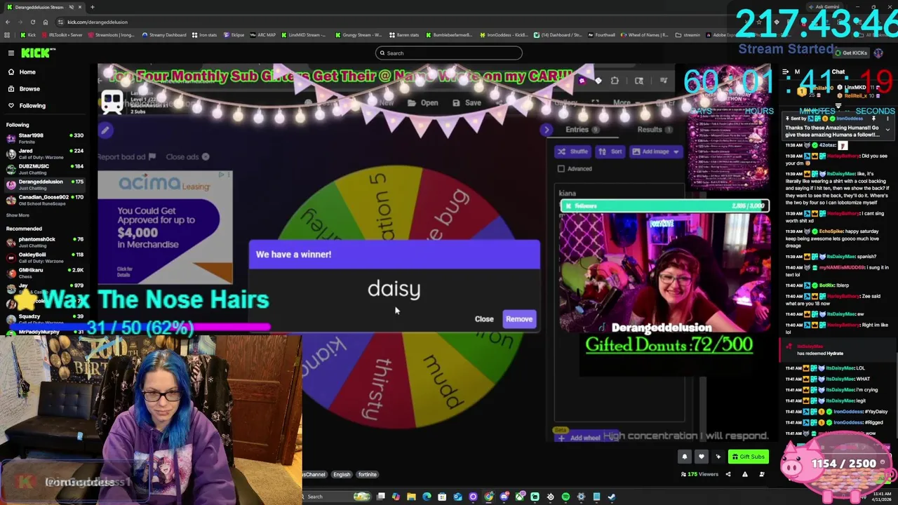Toggle stream notifications bell
The height and width of the screenshot is (505, 898).
point(685,457)
